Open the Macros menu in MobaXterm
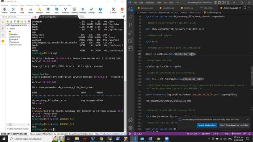The height and width of the screenshot is (142, 253). click(62, 6)
